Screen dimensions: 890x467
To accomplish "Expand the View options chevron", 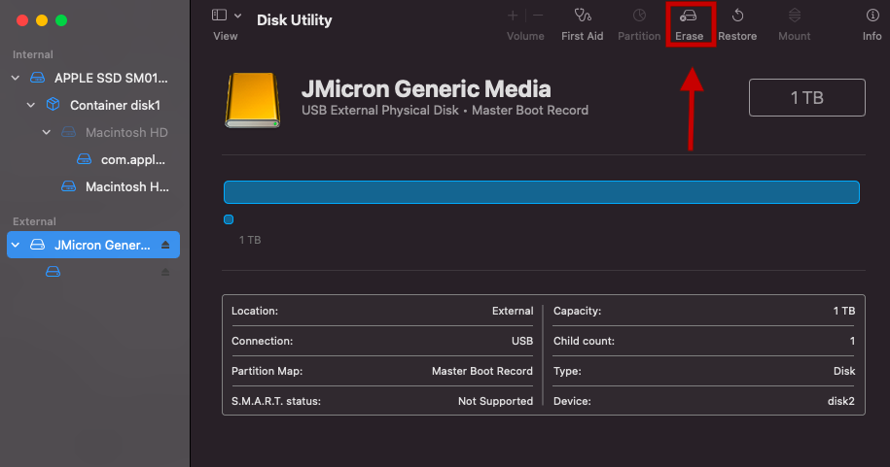I will click(x=238, y=16).
